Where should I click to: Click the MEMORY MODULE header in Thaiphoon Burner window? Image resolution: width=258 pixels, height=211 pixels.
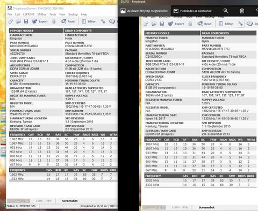point(21,31)
